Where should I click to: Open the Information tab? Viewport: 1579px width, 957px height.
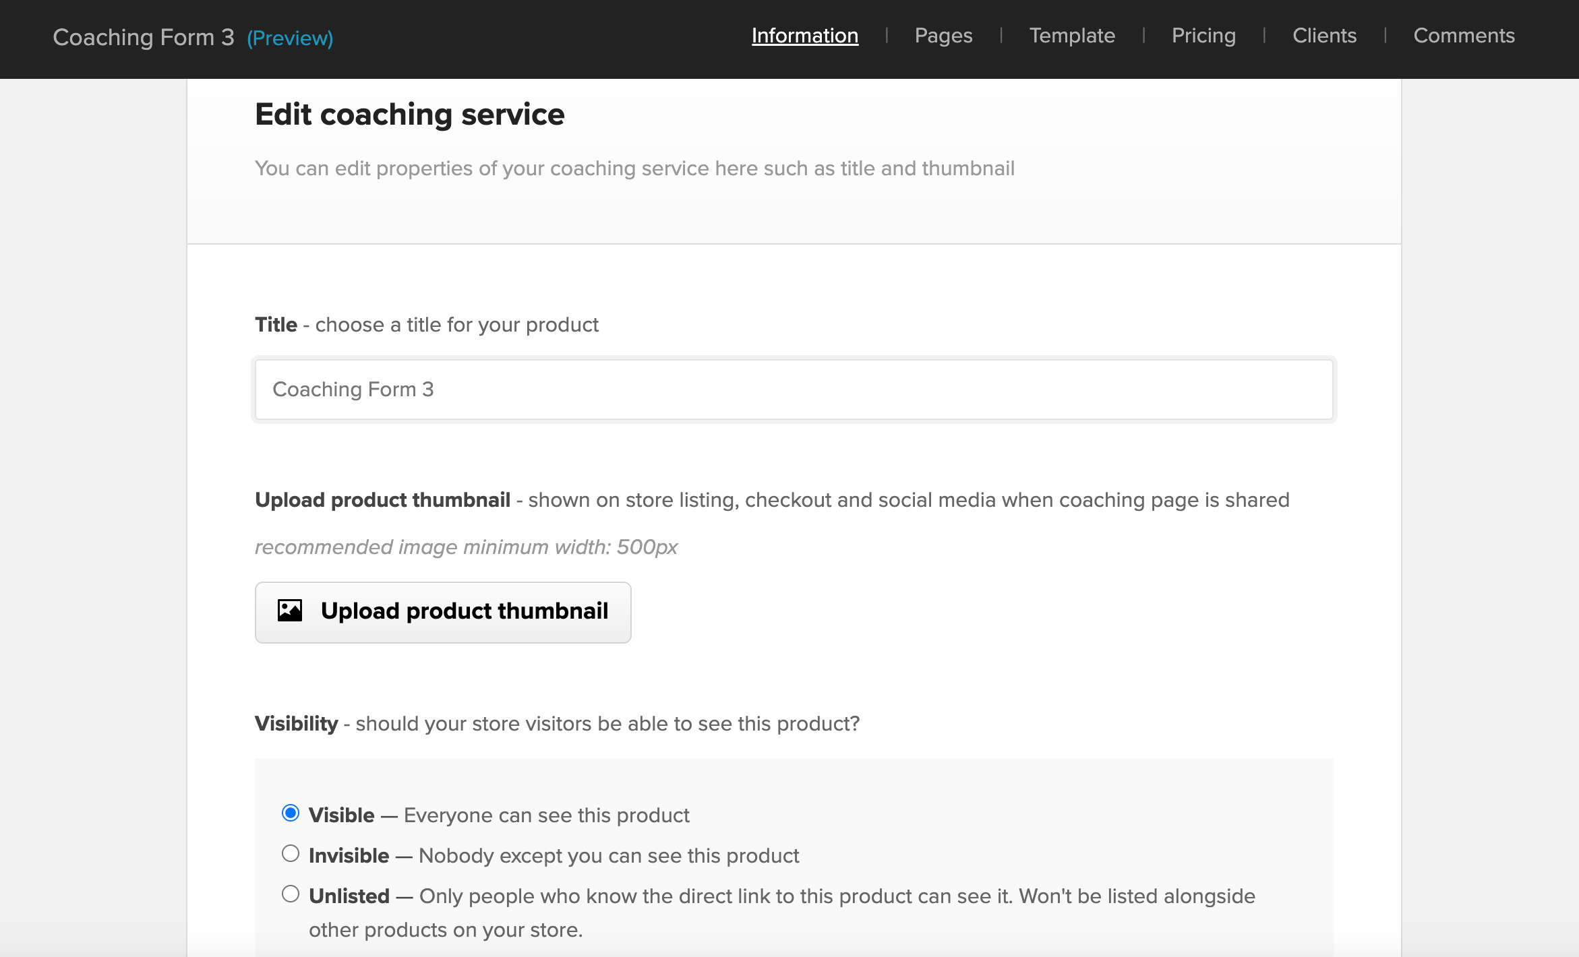(x=805, y=36)
